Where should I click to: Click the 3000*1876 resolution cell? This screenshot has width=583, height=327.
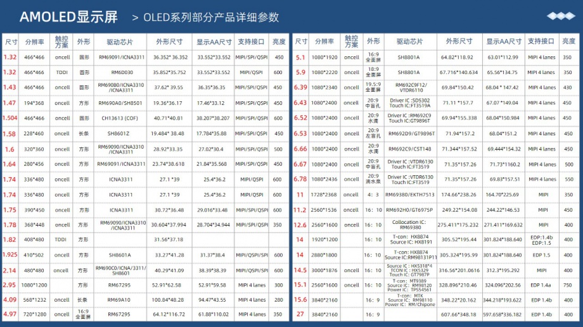pos(324,270)
